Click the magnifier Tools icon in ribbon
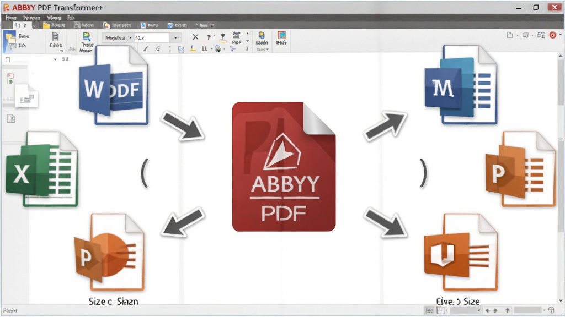 tap(87, 36)
